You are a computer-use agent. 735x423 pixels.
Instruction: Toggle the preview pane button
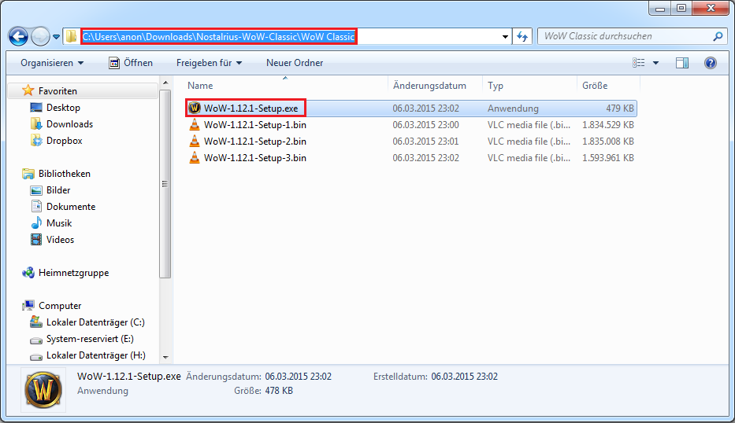tap(682, 63)
